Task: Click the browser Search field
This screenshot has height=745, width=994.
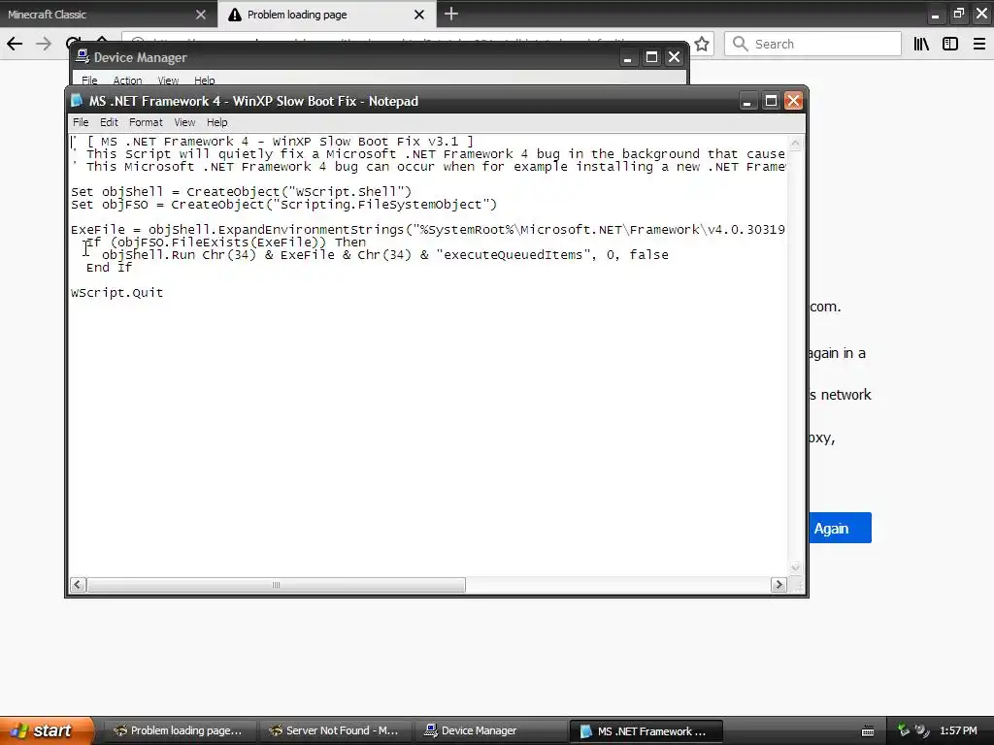Action: pos(812,44)
